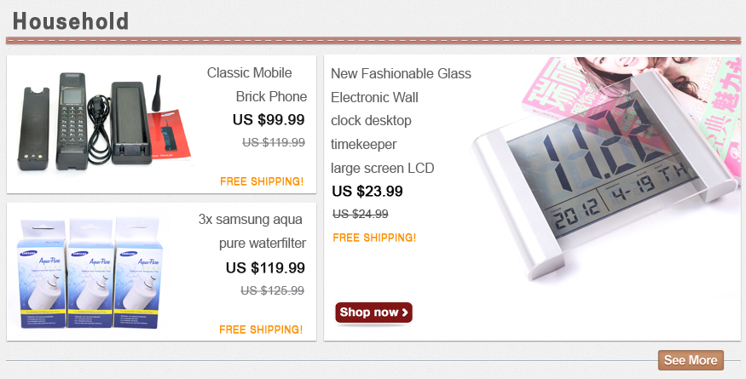746x379 pixels.
Task: Click the Household section heading
Action: point(71,21)
